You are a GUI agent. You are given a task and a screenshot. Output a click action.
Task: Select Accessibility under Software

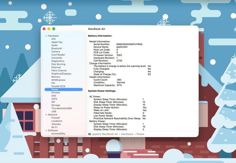click(x=58, y=134)
